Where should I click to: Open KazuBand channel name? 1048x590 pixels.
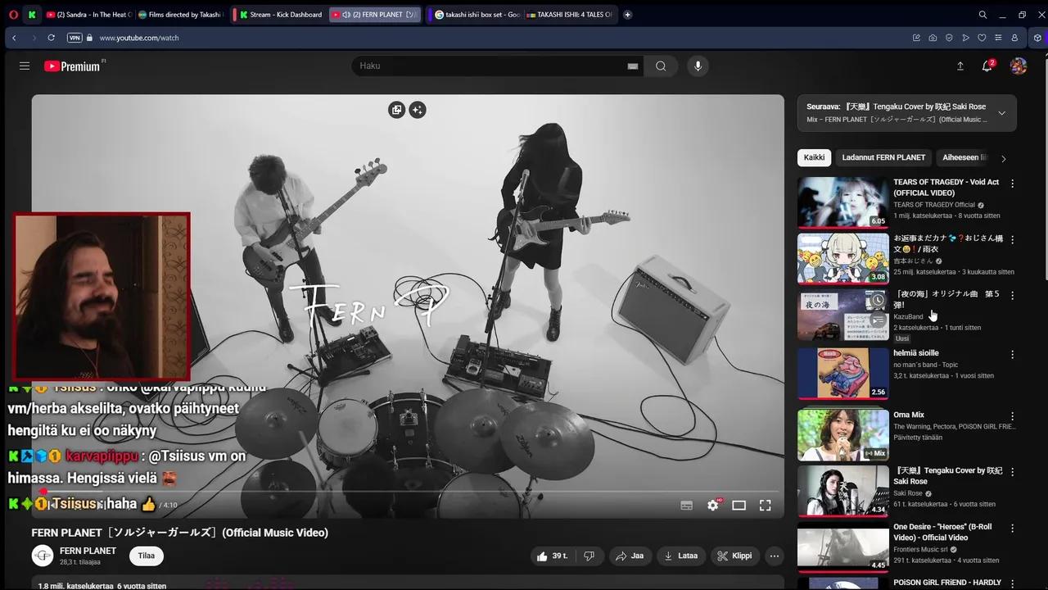point(908,316)
